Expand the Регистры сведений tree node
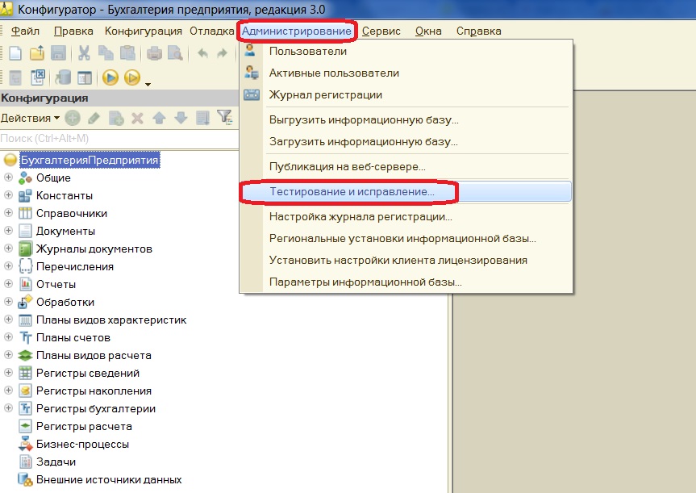Image resolution: width=696 pixels, height=493 pixels. 8,373
